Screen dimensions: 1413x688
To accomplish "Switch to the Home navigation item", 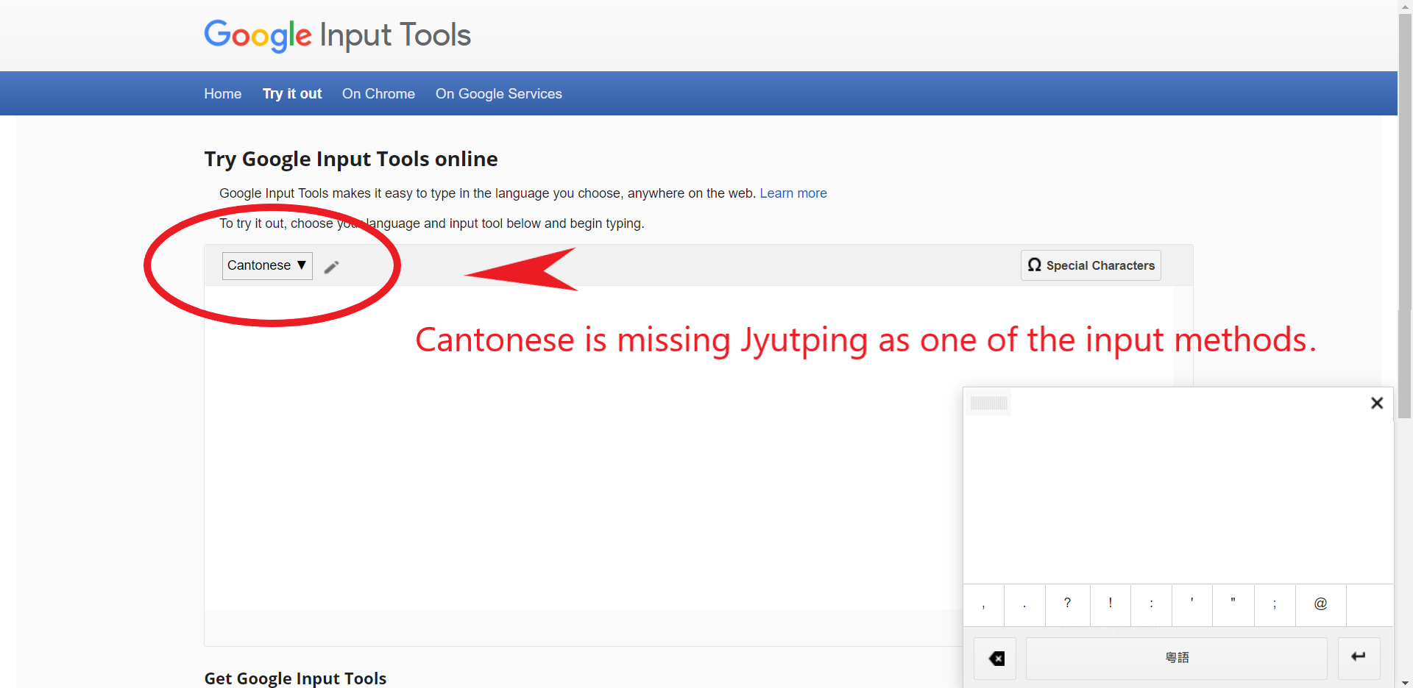I will (x=222, y=93).
